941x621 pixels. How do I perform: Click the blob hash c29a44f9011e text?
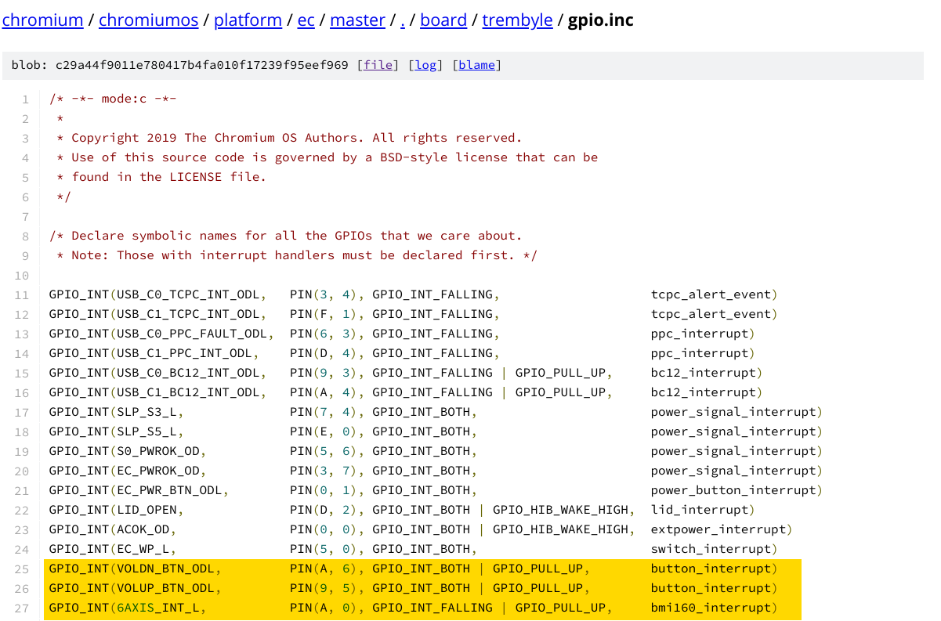[201, 65]
